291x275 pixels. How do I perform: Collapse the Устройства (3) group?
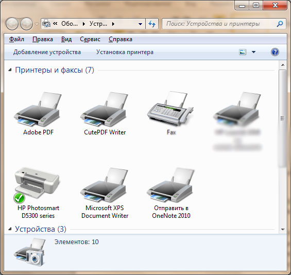click(10, 229)
